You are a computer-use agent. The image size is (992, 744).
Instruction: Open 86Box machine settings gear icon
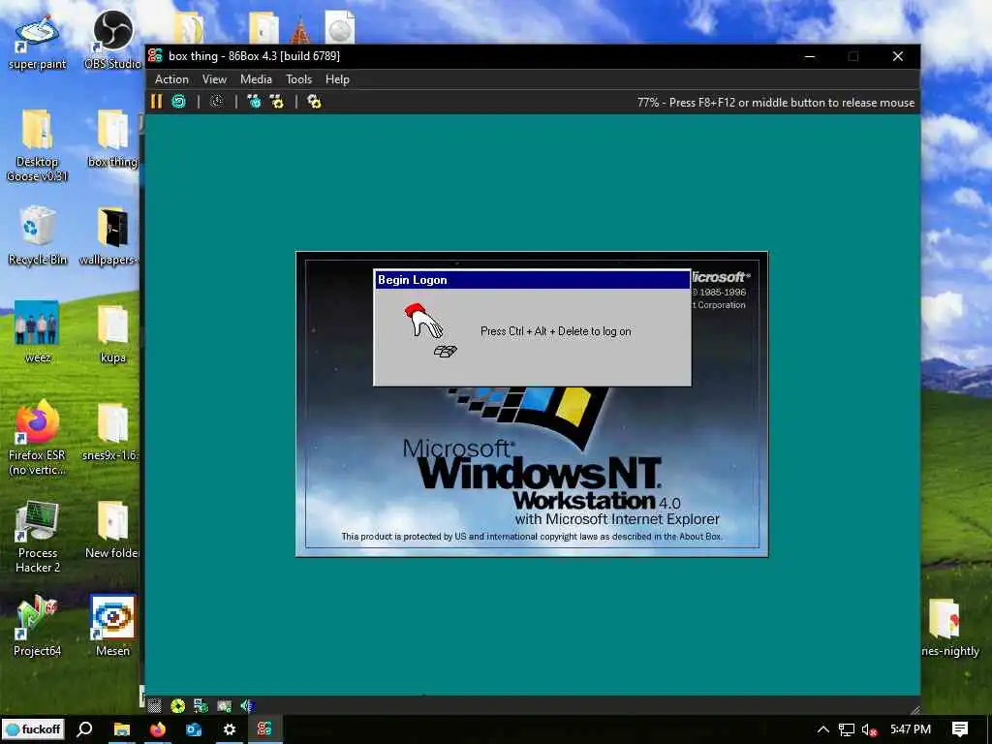click(x=314, y=101)
